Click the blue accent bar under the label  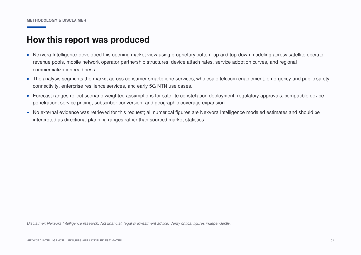36,27
